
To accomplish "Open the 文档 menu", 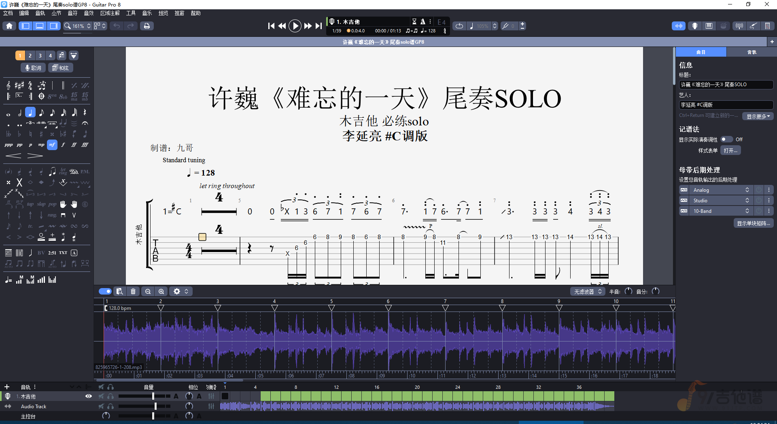I will click(8, 13).
